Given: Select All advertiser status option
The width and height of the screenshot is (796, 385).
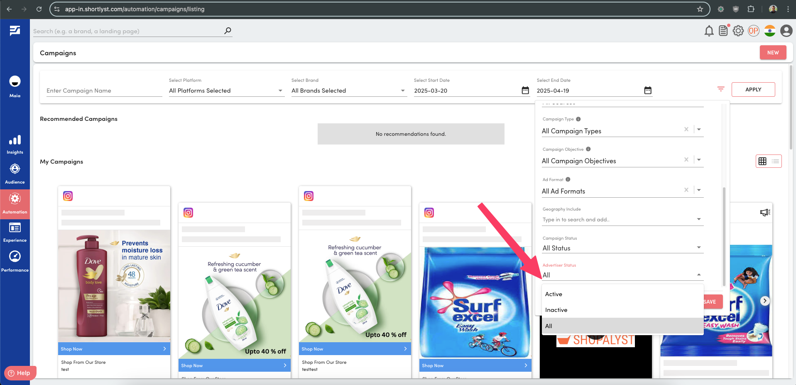Looking at the screenshot, I should [x=622, y=326].
